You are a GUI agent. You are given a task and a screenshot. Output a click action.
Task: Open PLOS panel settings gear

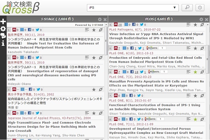coord(201,19)
